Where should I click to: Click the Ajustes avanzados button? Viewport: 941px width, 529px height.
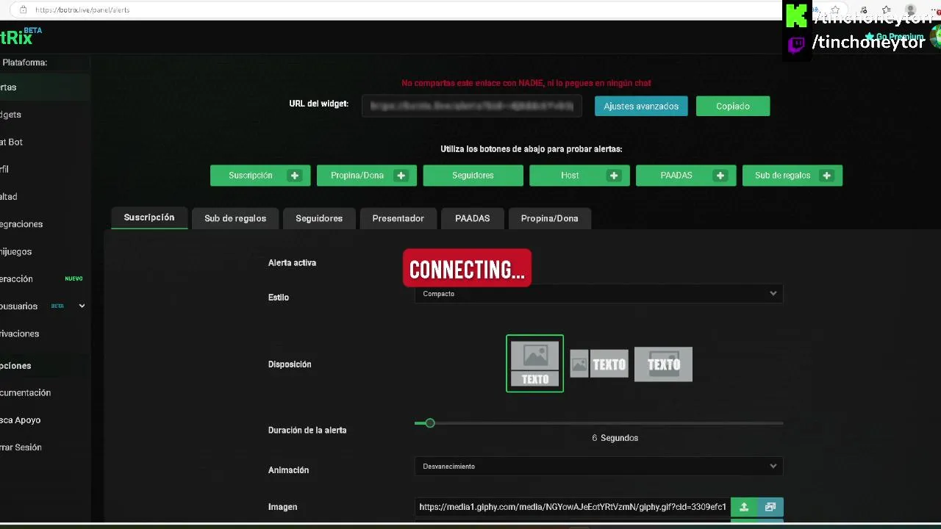coord(641,107)
